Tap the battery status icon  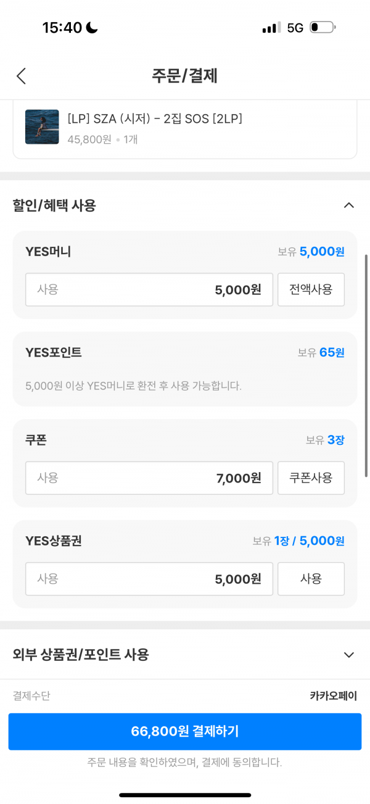coord(323,27)
